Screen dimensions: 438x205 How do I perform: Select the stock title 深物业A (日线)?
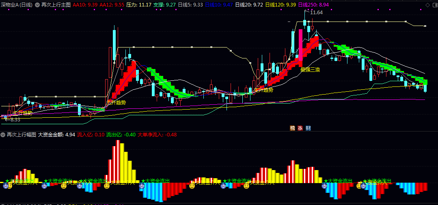[17, 5]
